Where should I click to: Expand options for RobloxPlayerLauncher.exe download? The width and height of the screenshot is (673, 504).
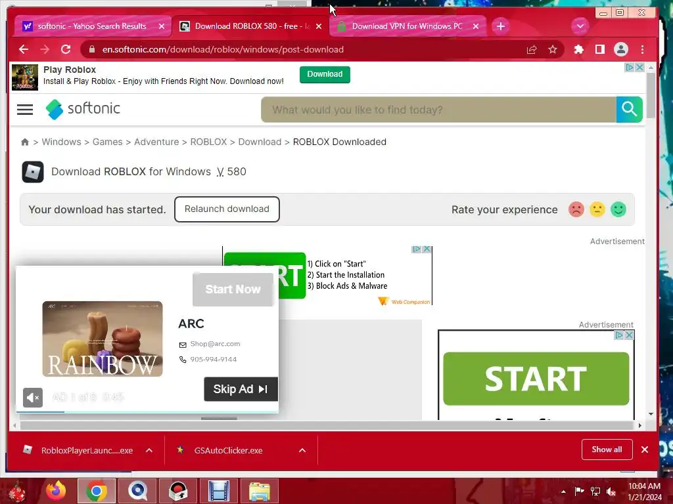coord(149,450)
